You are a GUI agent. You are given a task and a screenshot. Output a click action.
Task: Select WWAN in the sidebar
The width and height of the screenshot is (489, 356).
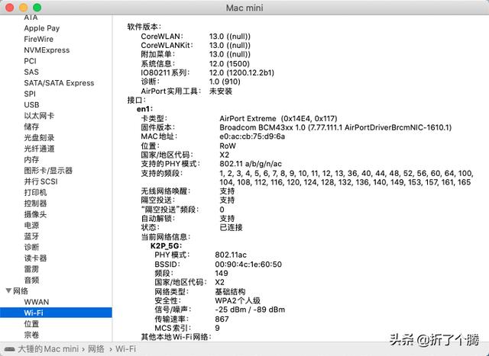(37, 302)
